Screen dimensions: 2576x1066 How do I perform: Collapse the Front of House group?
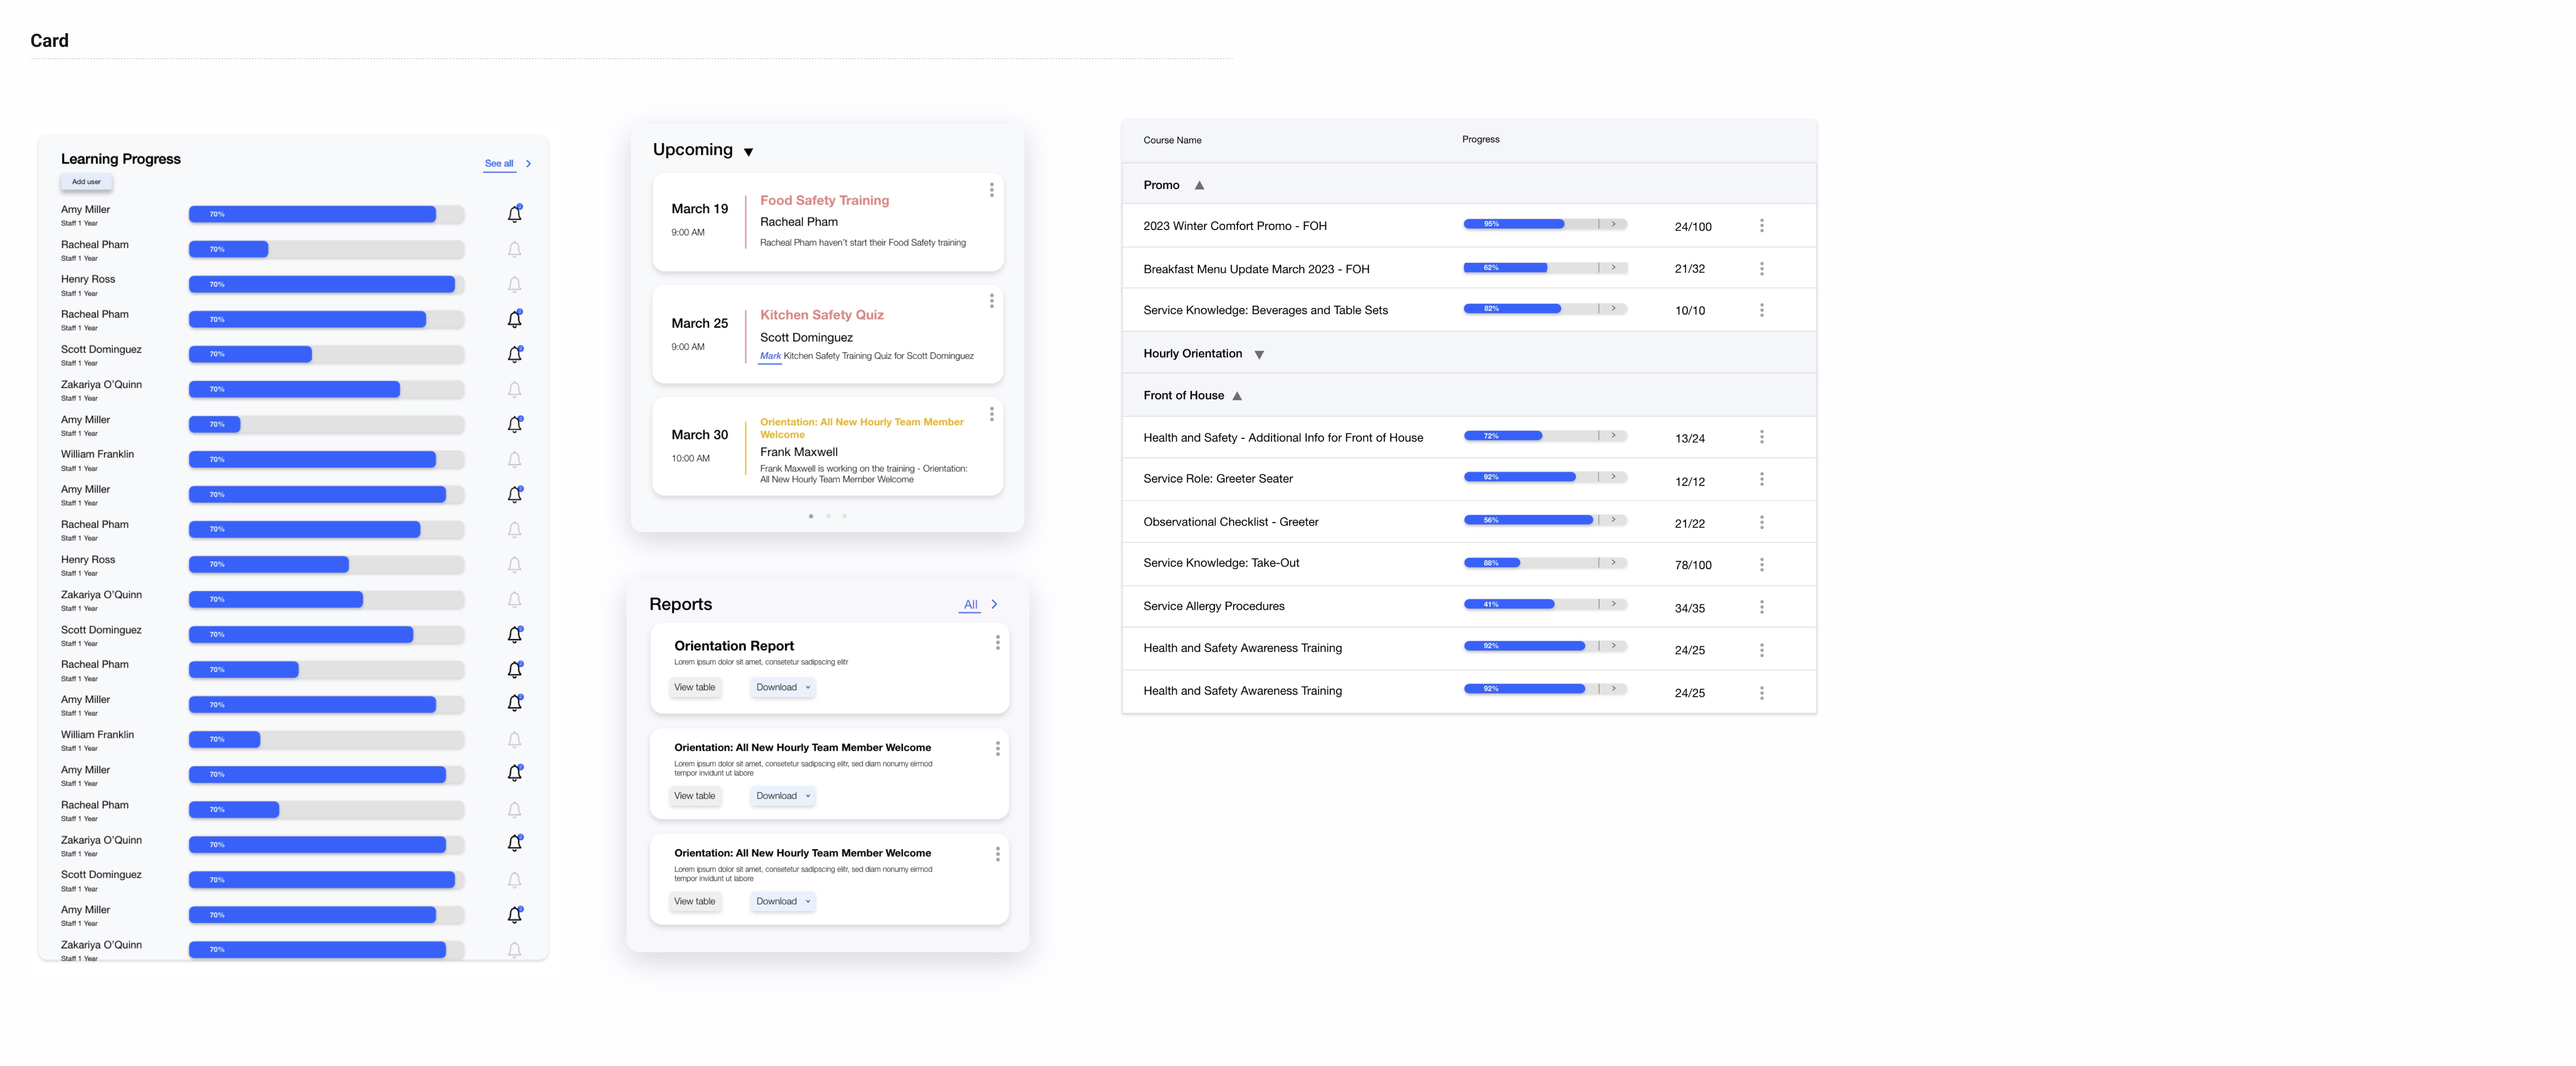[x=1237, y=396]
